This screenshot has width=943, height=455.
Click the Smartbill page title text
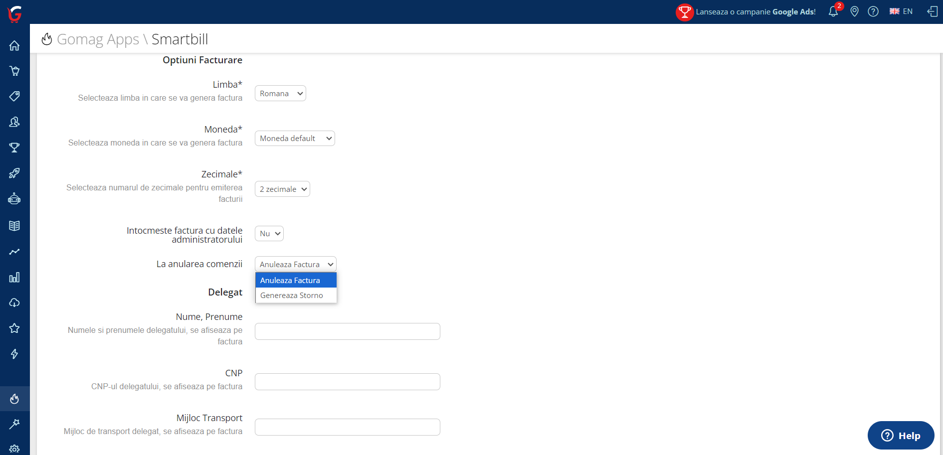[180, 39]
